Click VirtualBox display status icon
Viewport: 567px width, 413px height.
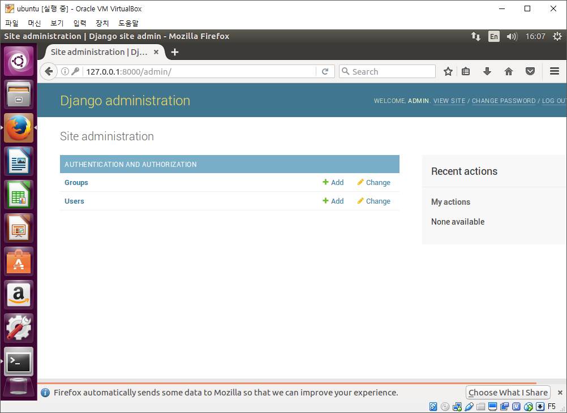tap(492, 406)
